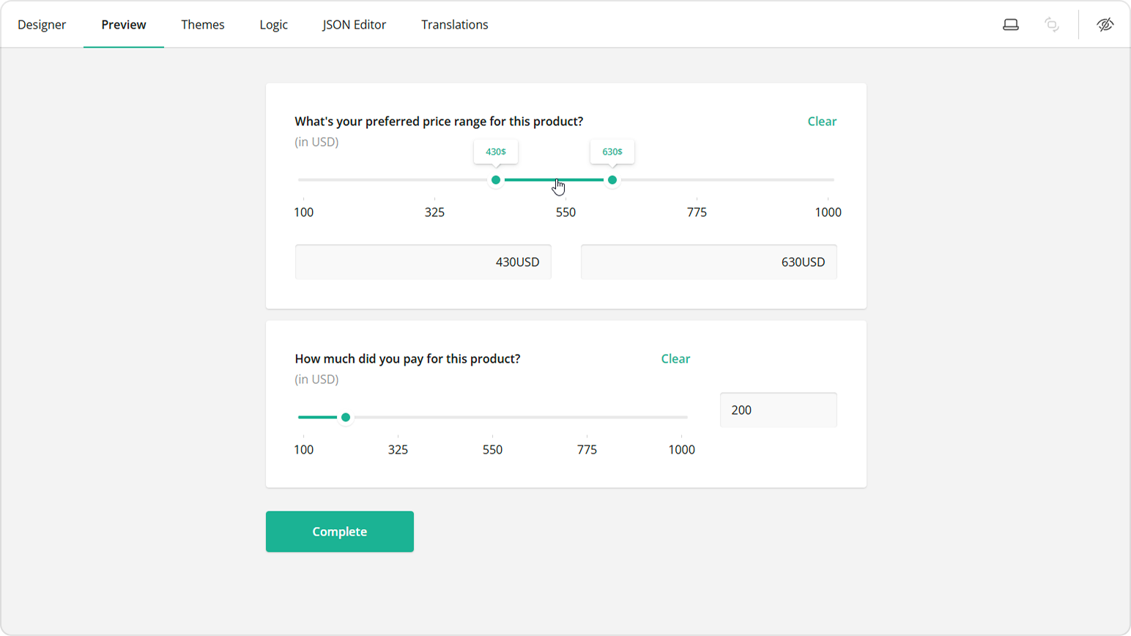The image size is (1131, 636).
Task: Click the amount paid slider handle
Action: [346, 418]
